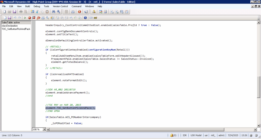Click the yellow alert bell toolbar icon
The width and height of the screenshot is (261, 139).
(94, 12)
